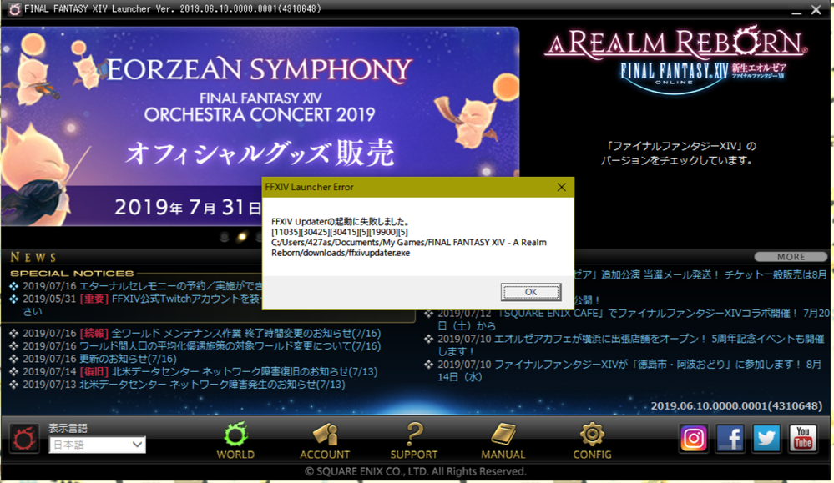Close the FFXIV Launcher window

click(816, 9)
